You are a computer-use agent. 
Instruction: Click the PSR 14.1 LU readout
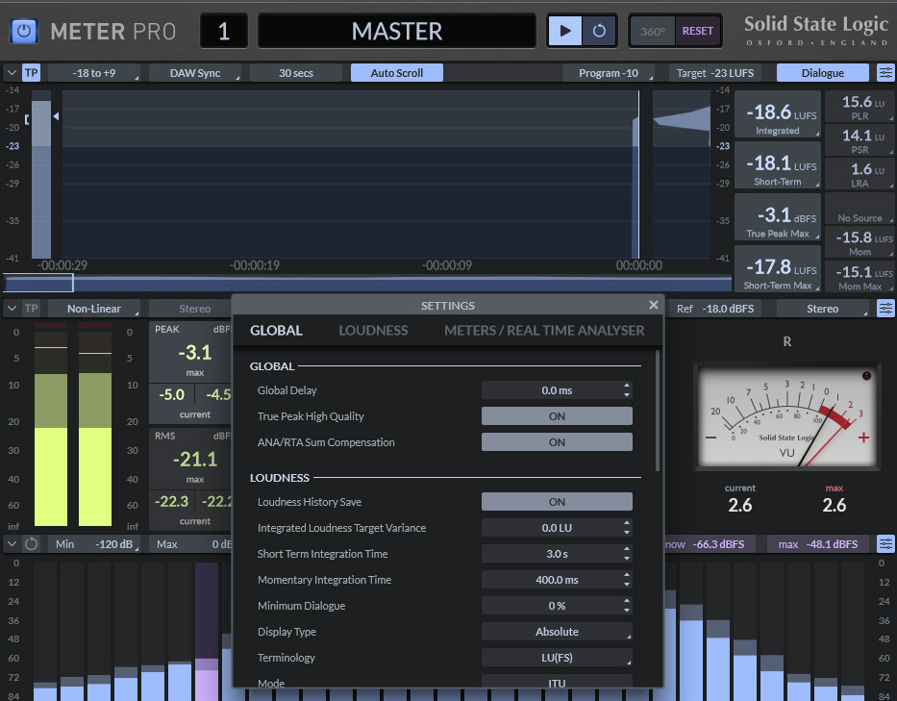[x=860, y=140]
